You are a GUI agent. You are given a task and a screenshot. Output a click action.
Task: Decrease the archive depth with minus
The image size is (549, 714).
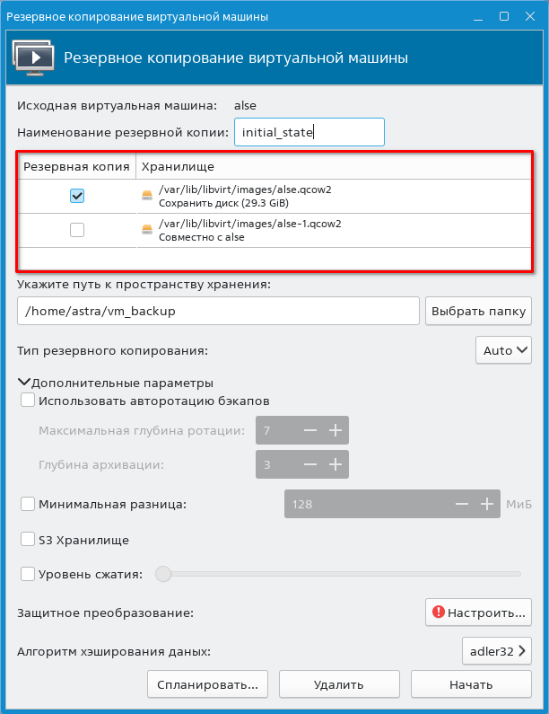(x=310, y=465)
